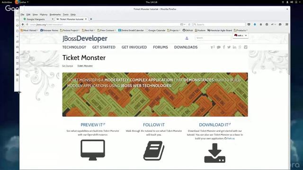Focus the Firefox Search box

219,25
